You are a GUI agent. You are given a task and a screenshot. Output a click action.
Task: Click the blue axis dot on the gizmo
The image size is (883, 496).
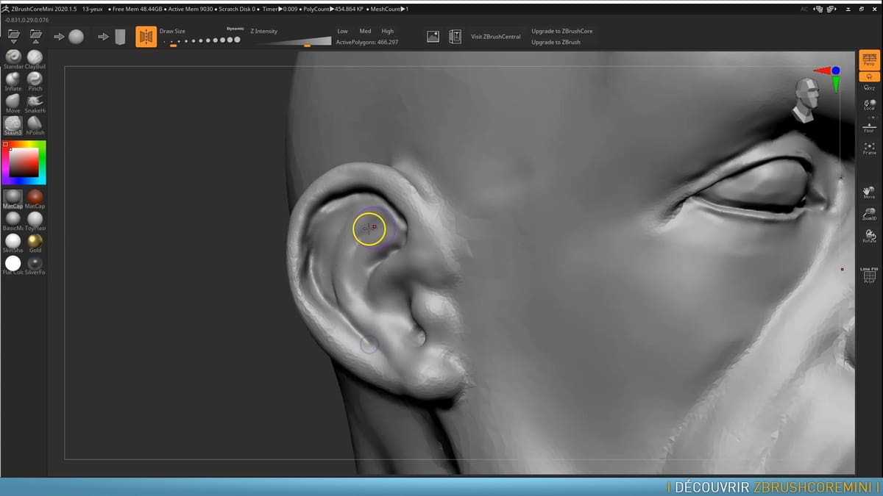pyautogui.click(x=836, y=71)
